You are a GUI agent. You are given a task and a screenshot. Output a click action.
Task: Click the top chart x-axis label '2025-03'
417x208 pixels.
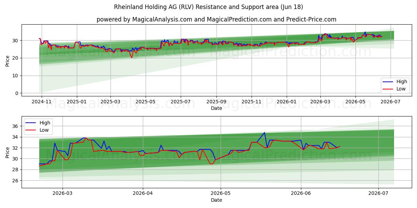111,102
